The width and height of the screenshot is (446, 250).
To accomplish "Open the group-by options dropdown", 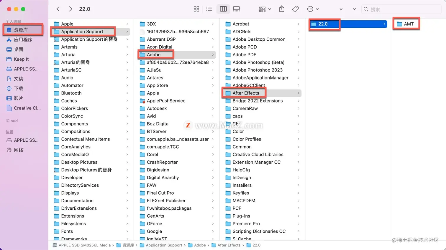I will click(x=265, y=9).
